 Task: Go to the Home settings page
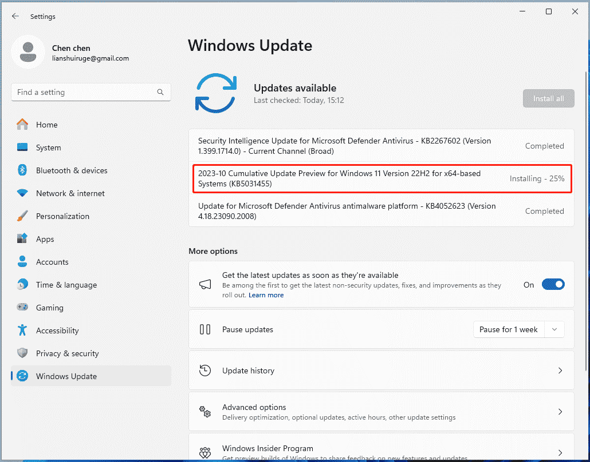click(x=91, y=124)
